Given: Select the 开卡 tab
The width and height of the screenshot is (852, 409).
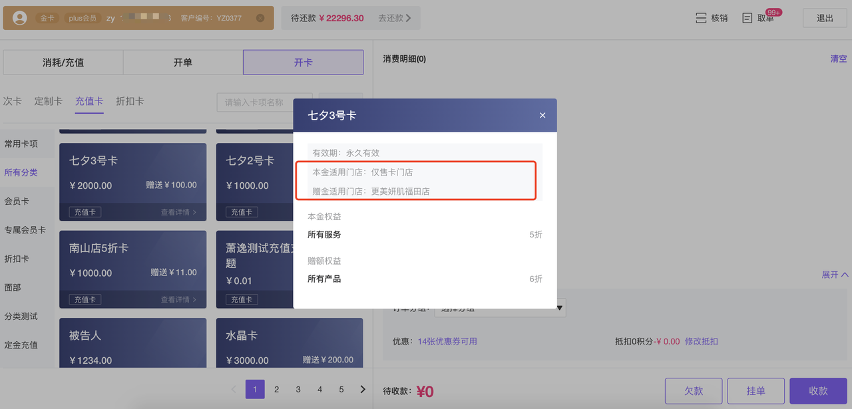Looking at the screenshot, I should (x=304, y=63).
